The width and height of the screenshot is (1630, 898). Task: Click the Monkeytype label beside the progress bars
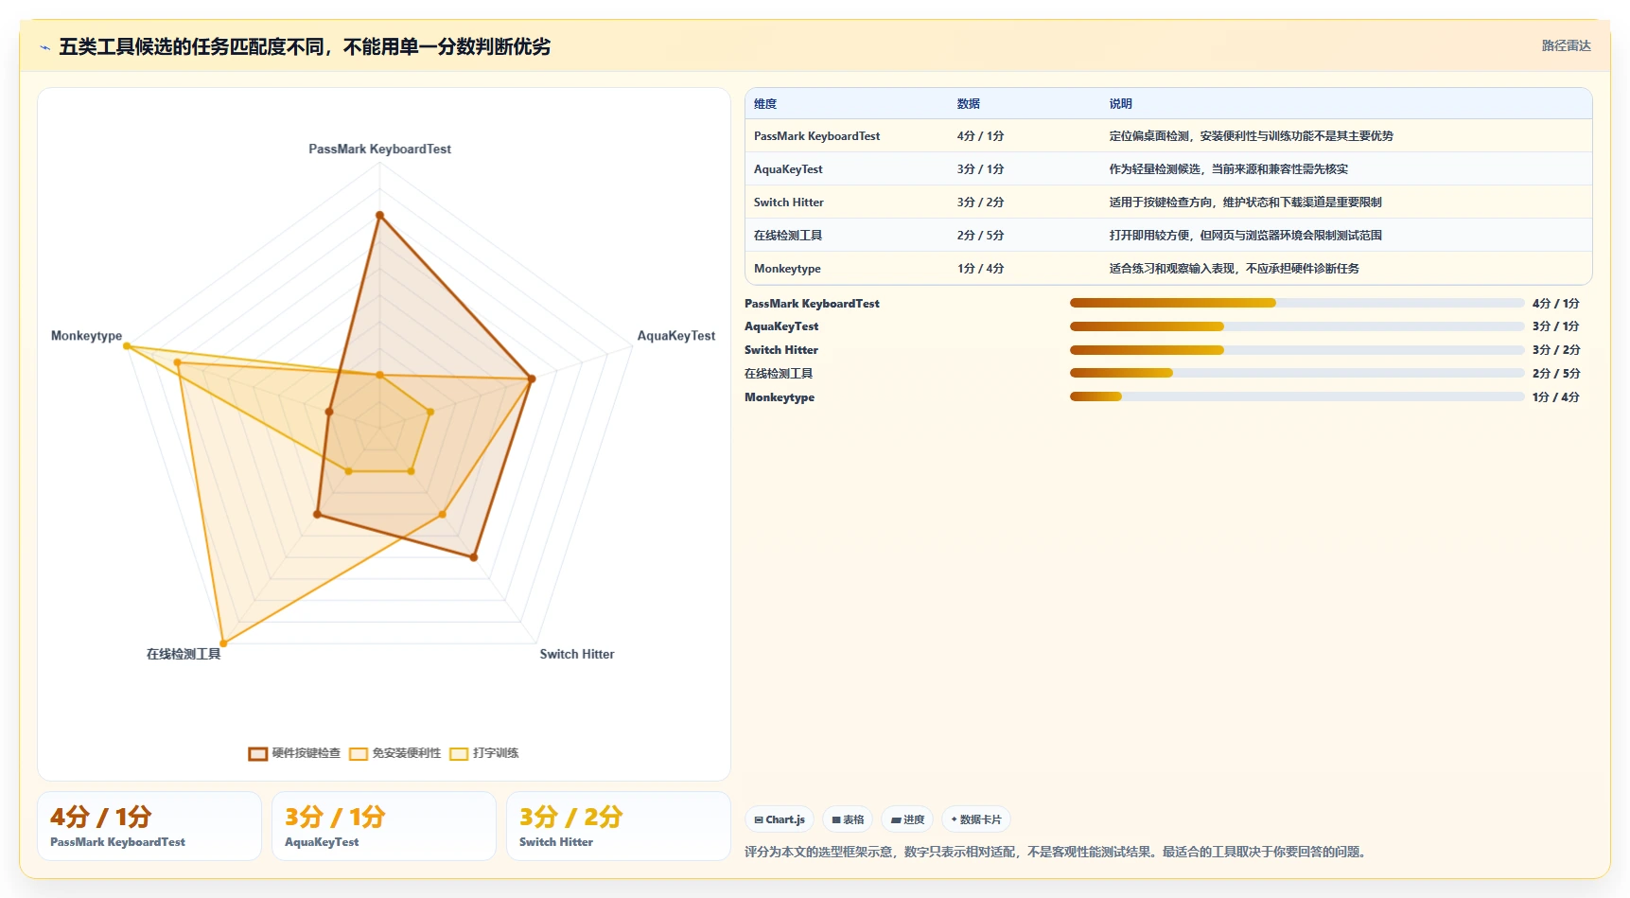point(780,397)
